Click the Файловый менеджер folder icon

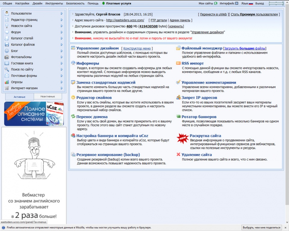tap(178, 48)
